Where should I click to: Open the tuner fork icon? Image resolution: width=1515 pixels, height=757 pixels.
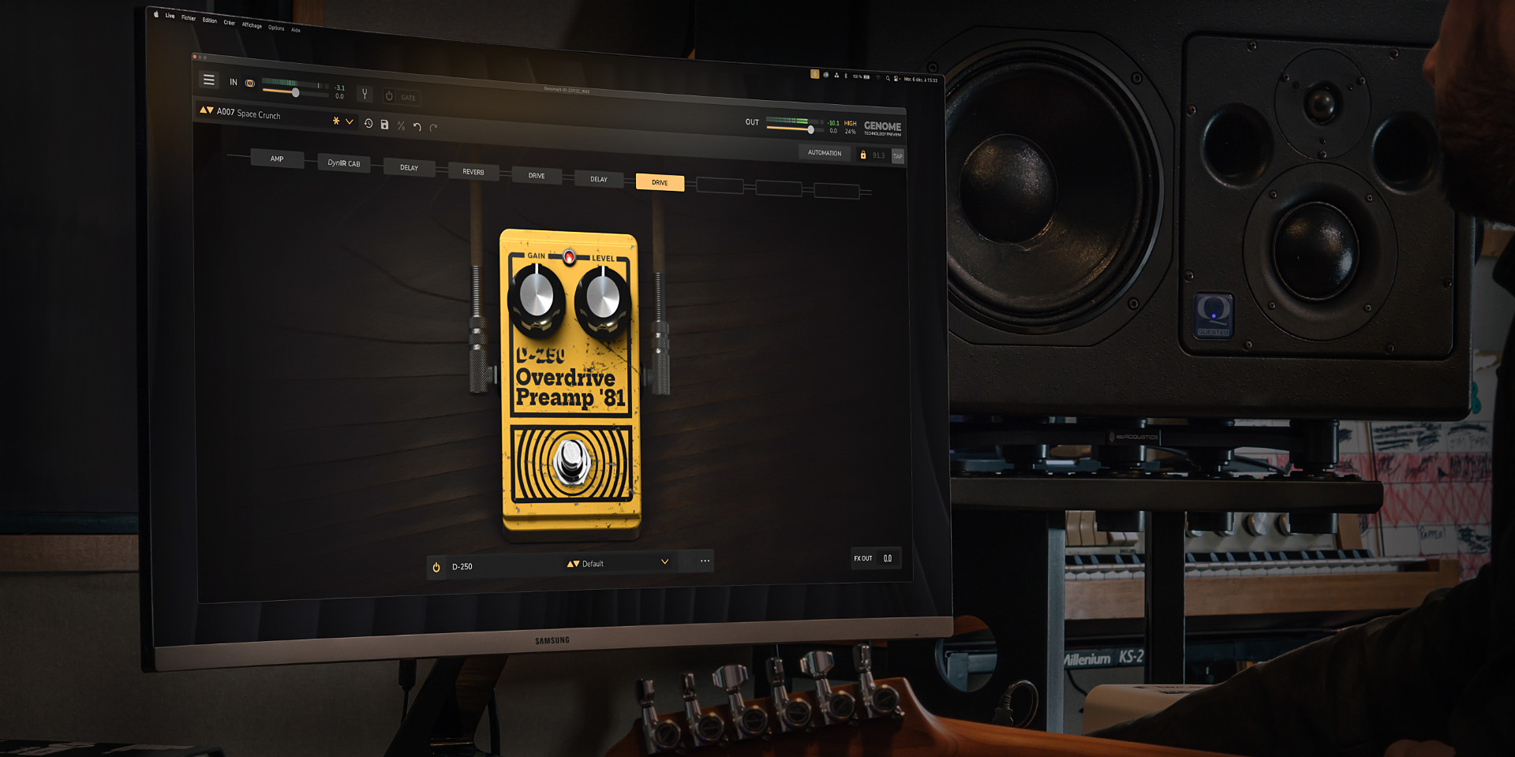click(x=365, y=95)
